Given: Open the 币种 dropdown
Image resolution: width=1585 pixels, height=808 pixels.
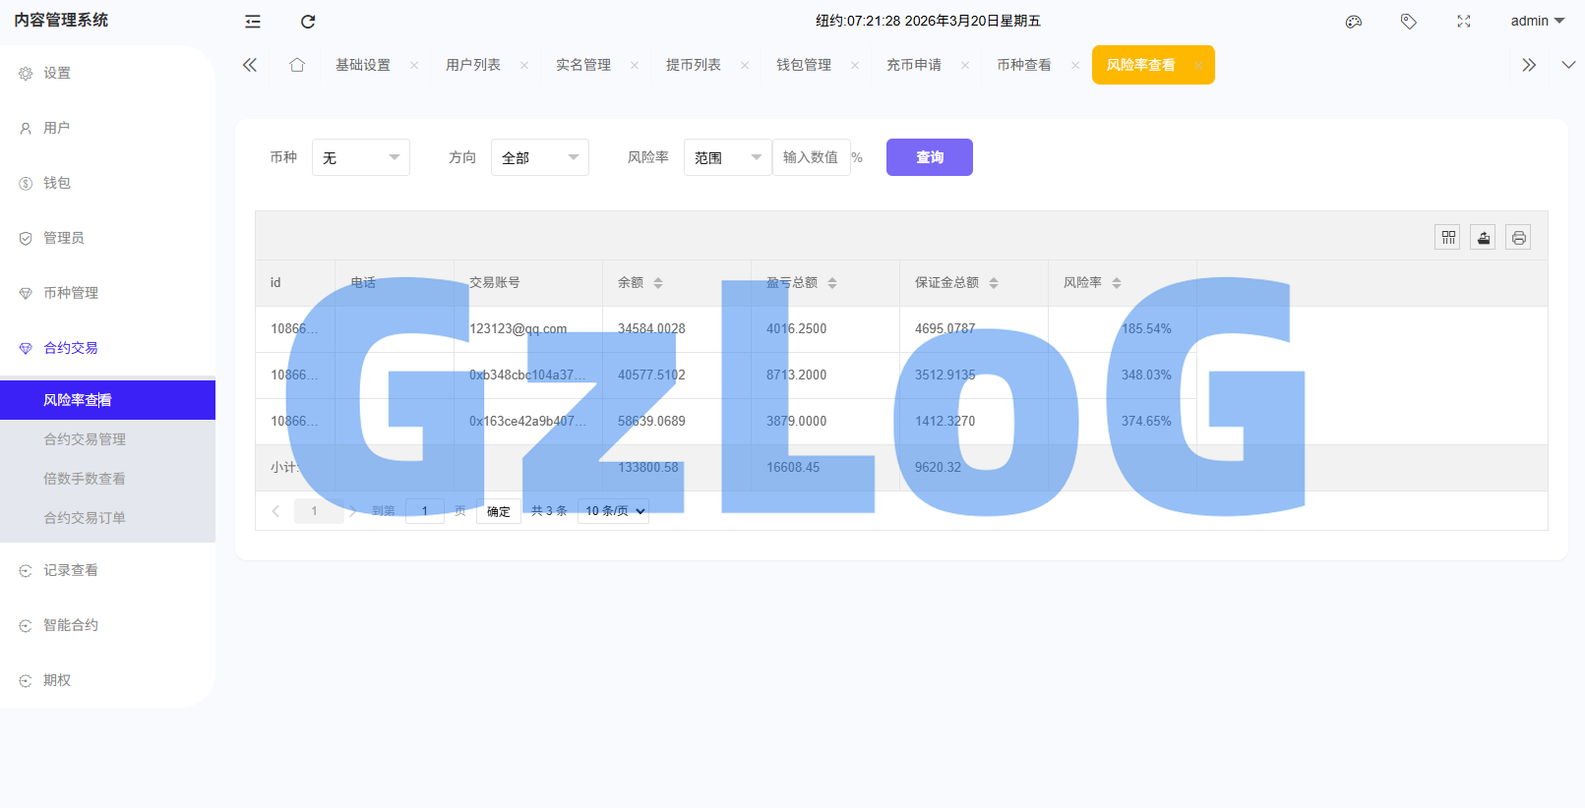Looking at the screenshot, I should coord(360,157).
